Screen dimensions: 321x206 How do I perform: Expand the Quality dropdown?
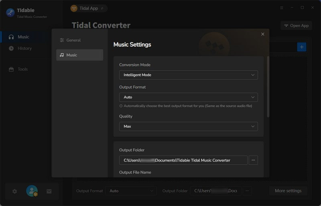tap(188, 126)
